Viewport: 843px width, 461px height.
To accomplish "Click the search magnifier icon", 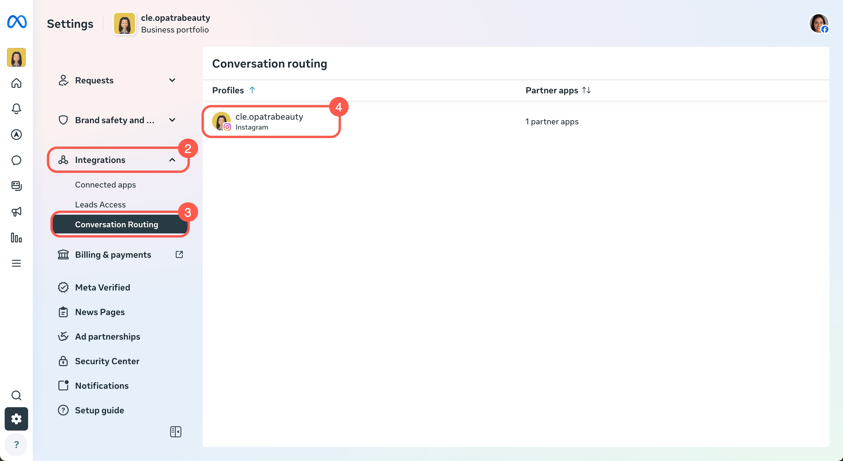I will click(16, 395).
